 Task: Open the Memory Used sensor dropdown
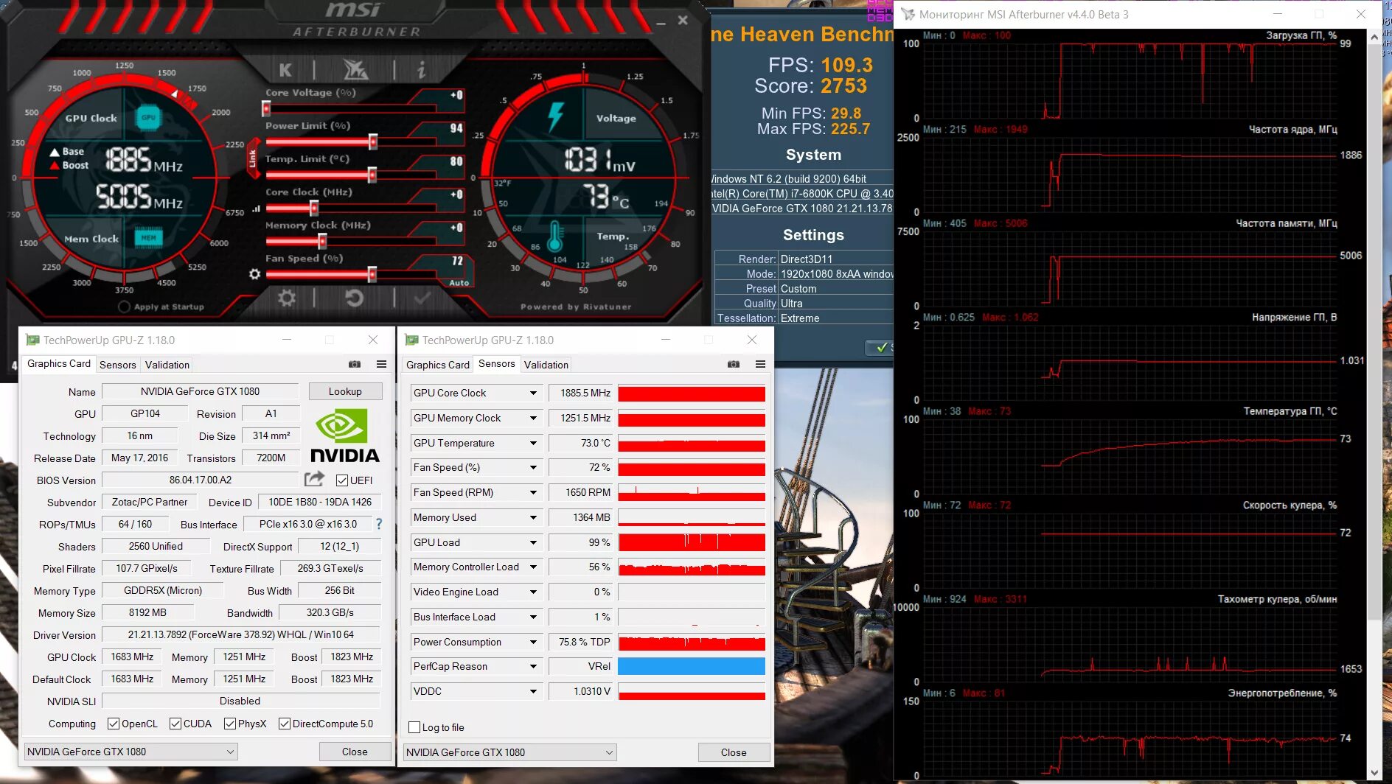pyautogui.click(x=533, y=517)
